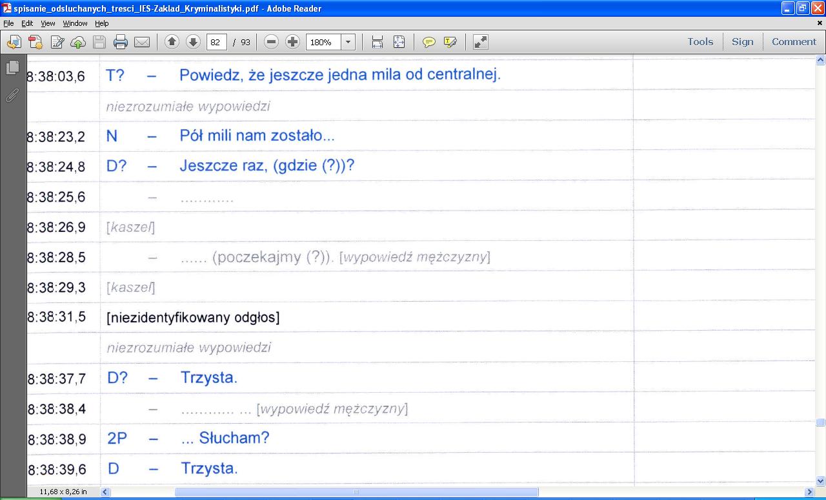Click the text 'Powiedz, że jeszcze jedna mila od centralnej.'
Image resolution: width=826 pixels, height=500 pixels.
click(340, 75)
